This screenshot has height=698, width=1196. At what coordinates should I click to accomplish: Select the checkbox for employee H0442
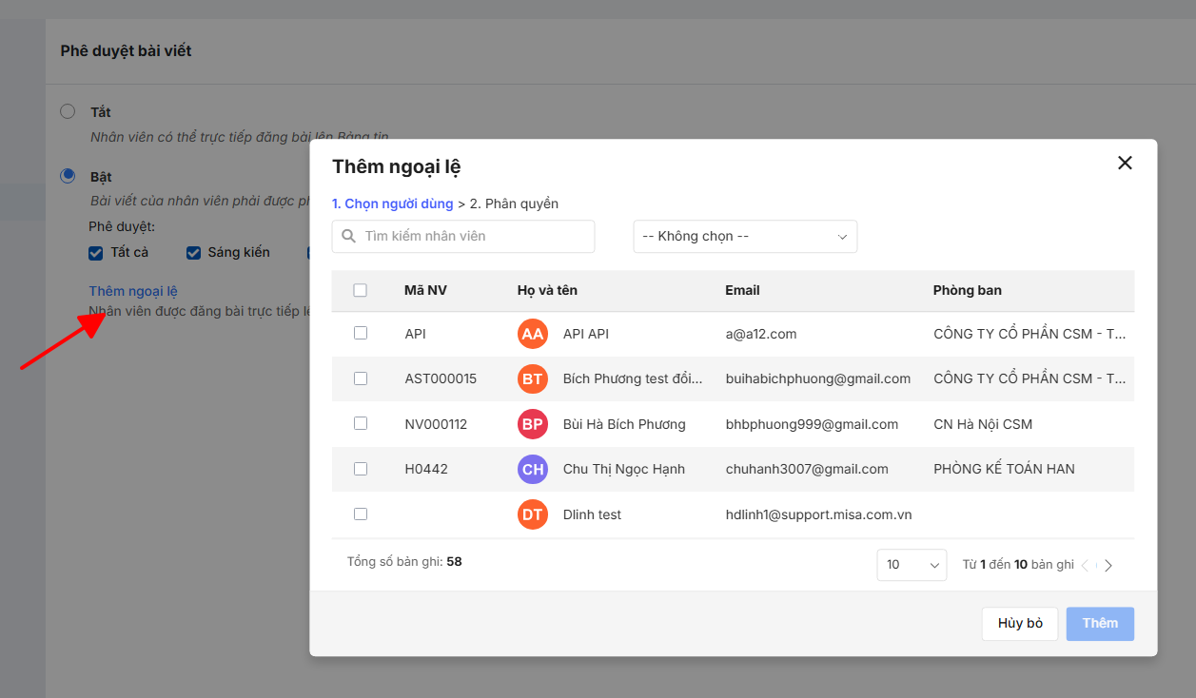pos(361,469)
